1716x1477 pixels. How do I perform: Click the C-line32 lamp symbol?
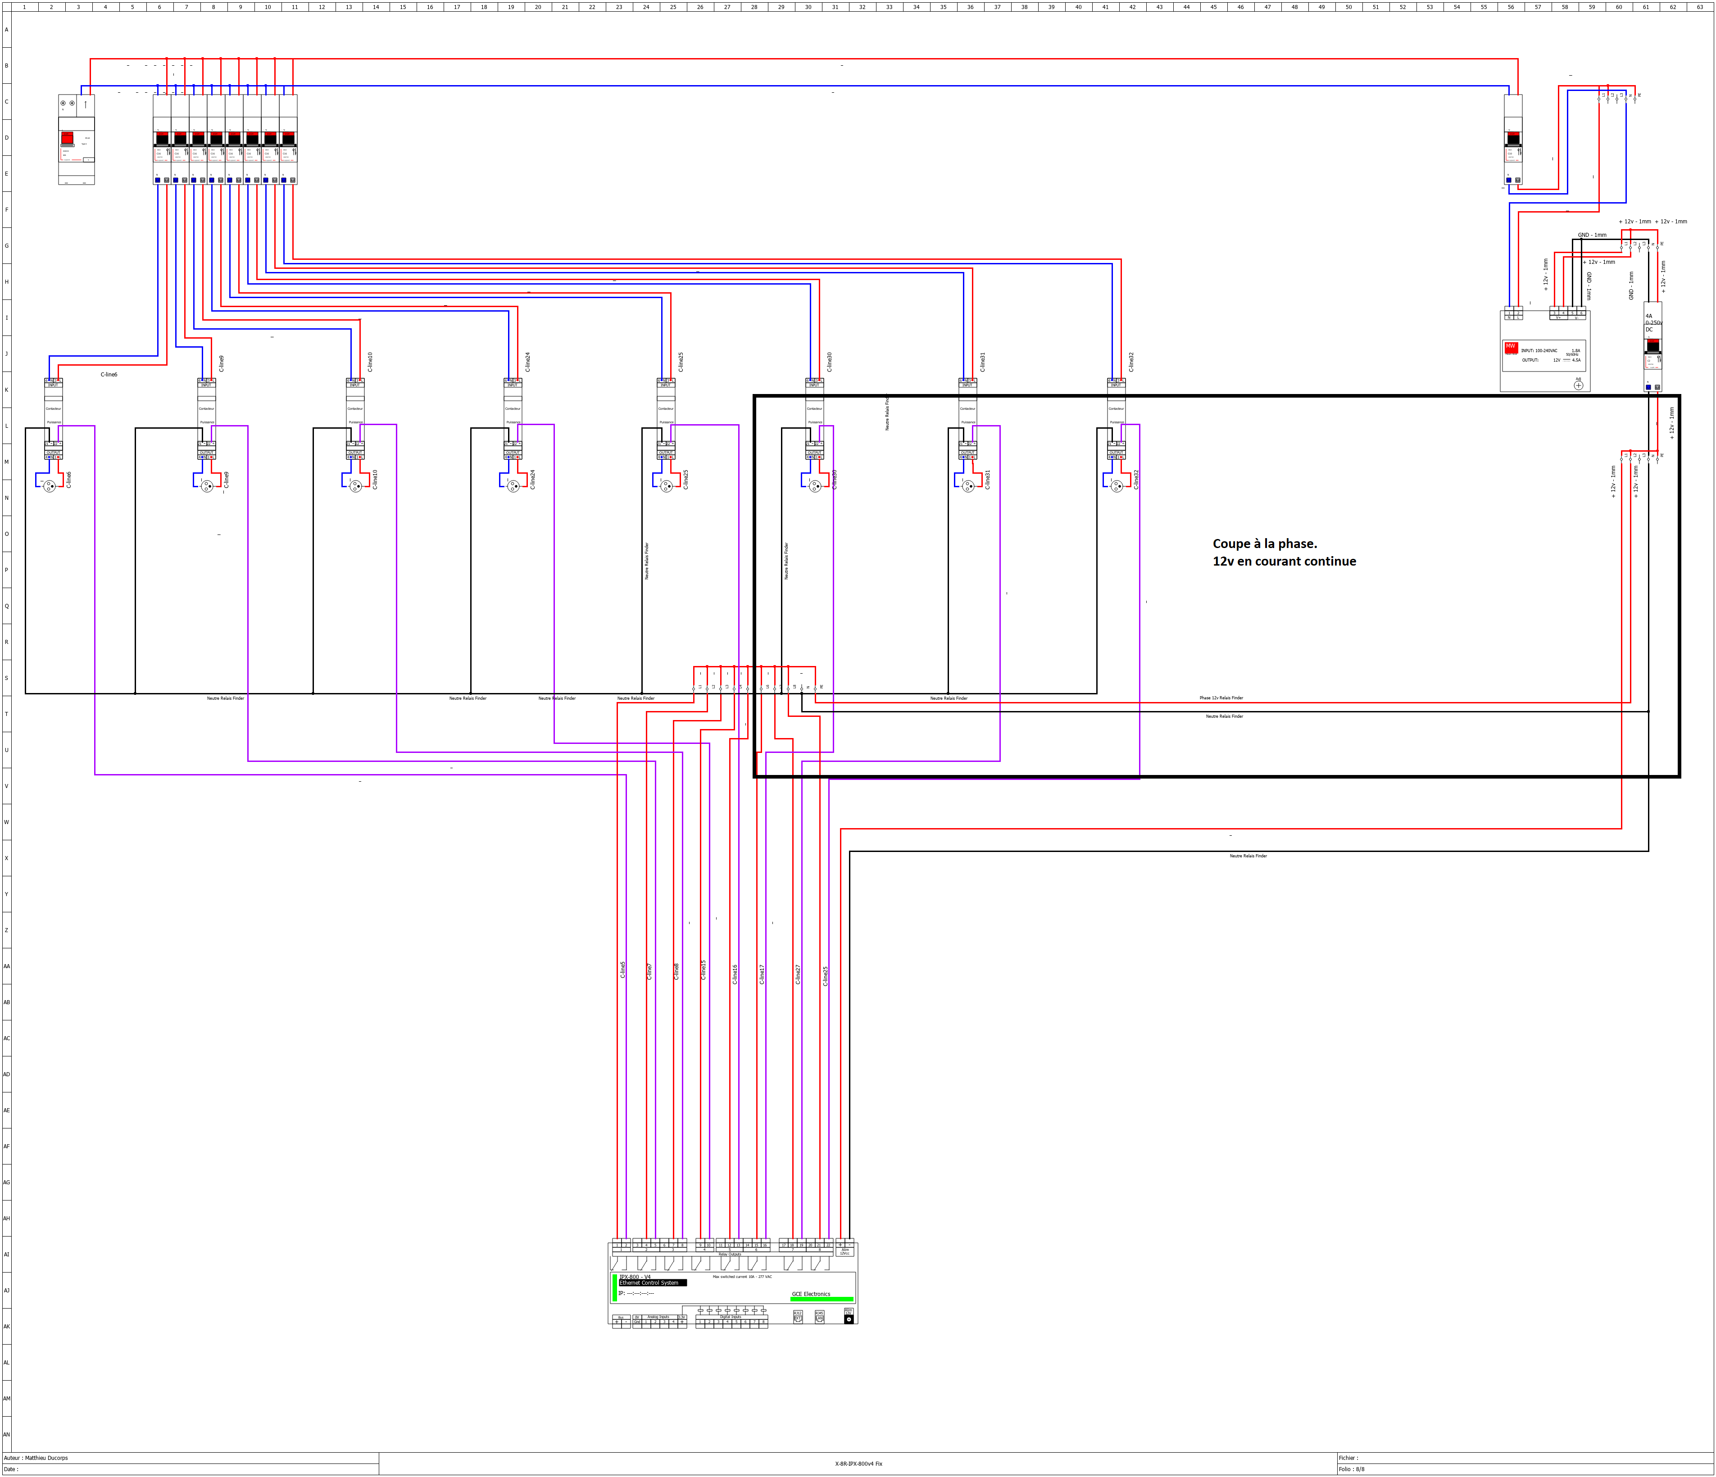(x=1117, y=486)
